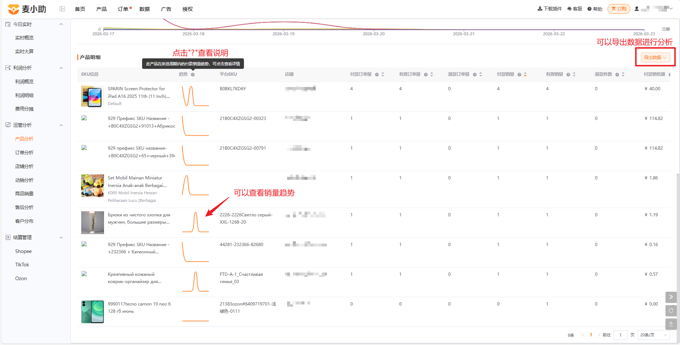The height and width of the screenshot is (345, 680).
Task: Click the refresh floating button
Action: coord(671,311)
